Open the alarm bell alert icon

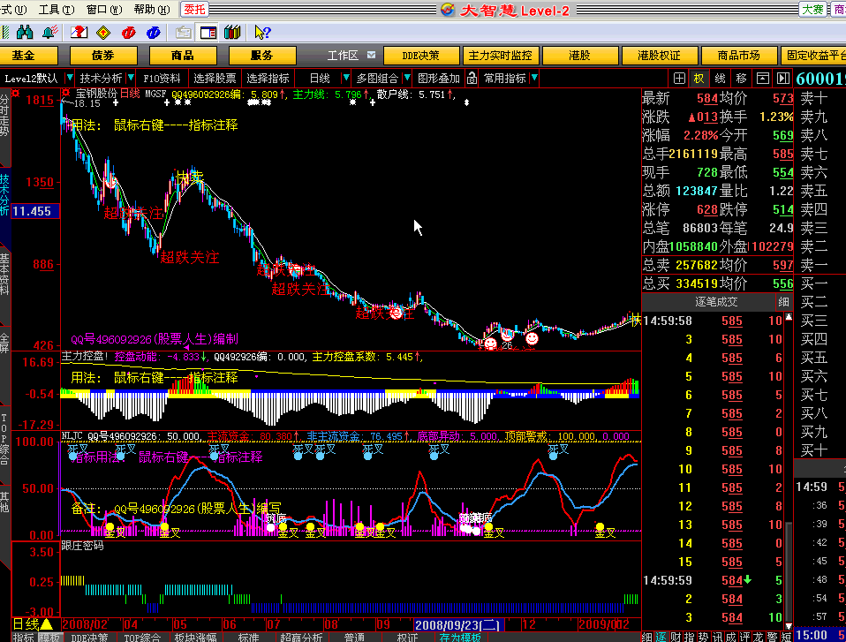[50, 33]
